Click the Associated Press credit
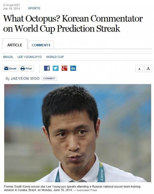The width and height of the screenshot is (154, 194). [87, 190]
